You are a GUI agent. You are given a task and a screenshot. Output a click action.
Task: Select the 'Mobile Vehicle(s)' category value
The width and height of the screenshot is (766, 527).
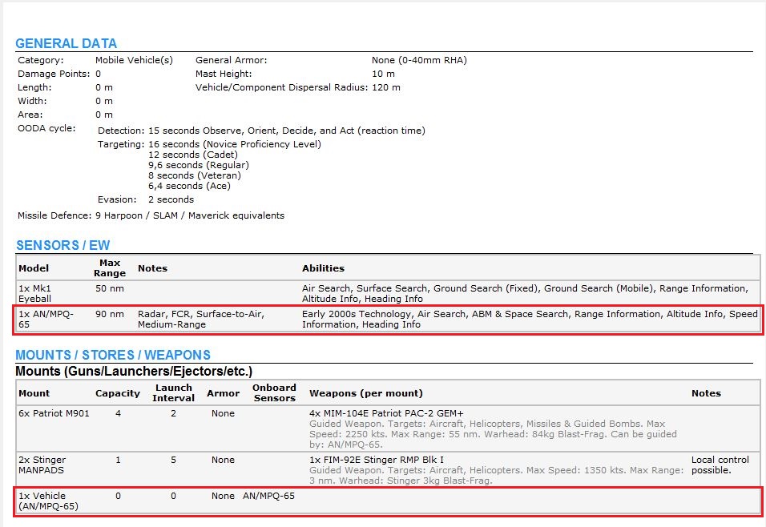coord(134,60)
